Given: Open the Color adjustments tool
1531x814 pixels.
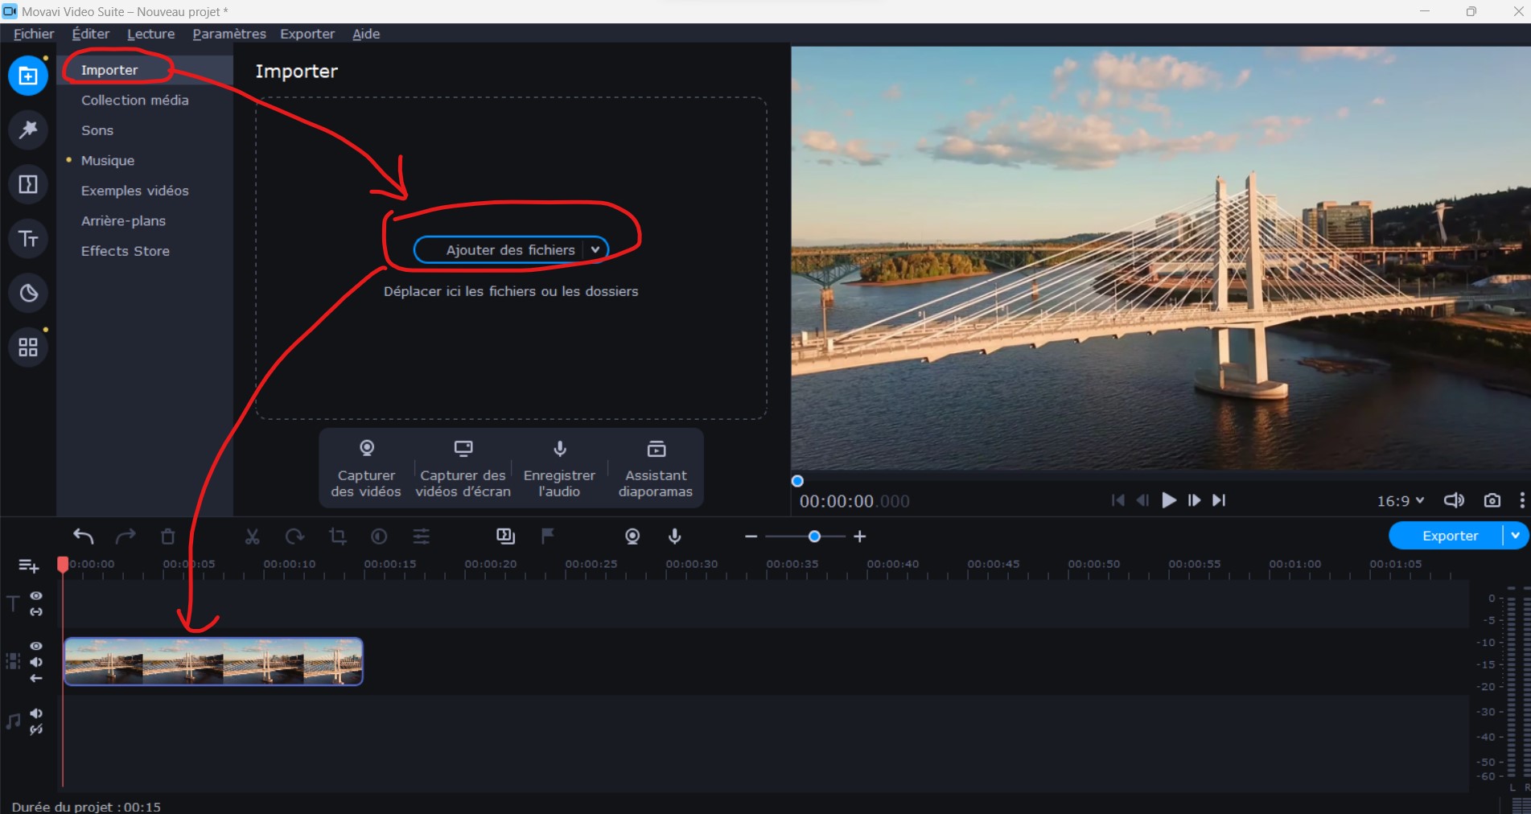Looking at the screenshot, I should [379, 536].
